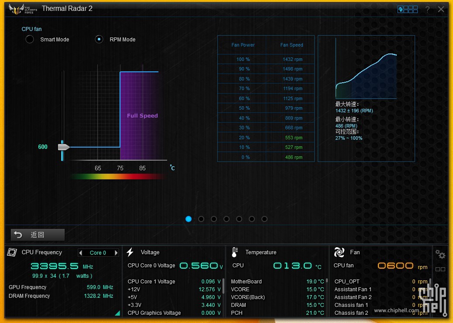Click the Full Speed purple zone

coord(139,115)
